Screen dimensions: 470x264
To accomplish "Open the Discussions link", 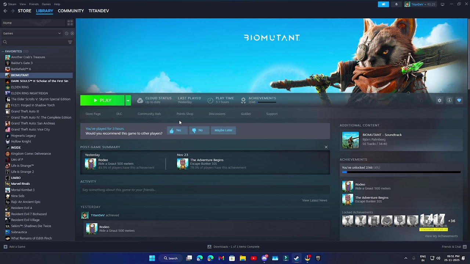I will [217, 114].
